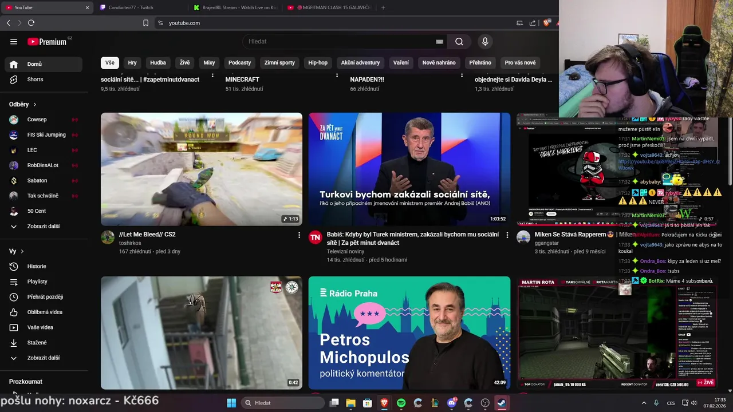733x412 pixels.
Task: Expand the Vy section chevron
Action: click(x=22, y=251)
